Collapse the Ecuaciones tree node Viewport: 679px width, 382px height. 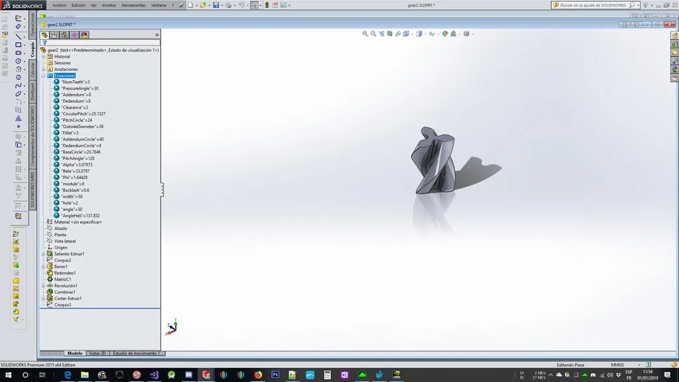pyautogui.click(x=44, y=76)
